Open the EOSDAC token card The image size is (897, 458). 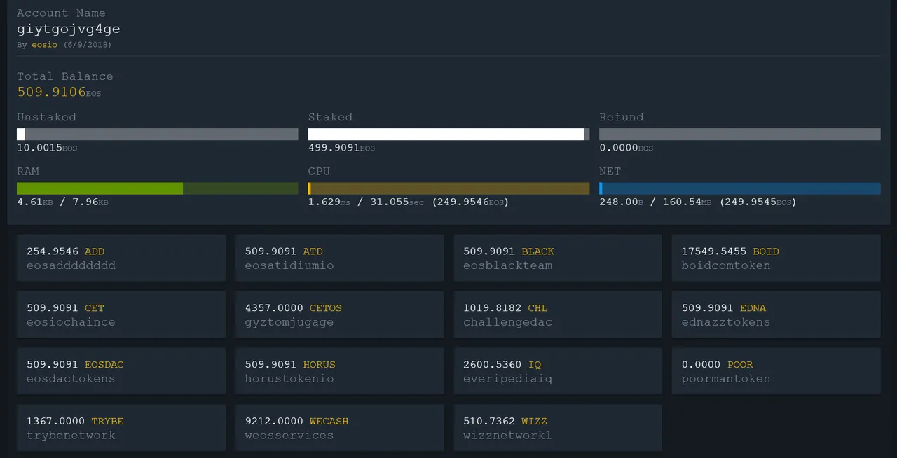click(x=121, y=371)
